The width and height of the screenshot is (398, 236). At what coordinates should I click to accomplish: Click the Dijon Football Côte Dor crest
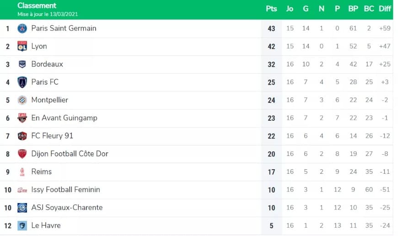[x=22, y=154]
